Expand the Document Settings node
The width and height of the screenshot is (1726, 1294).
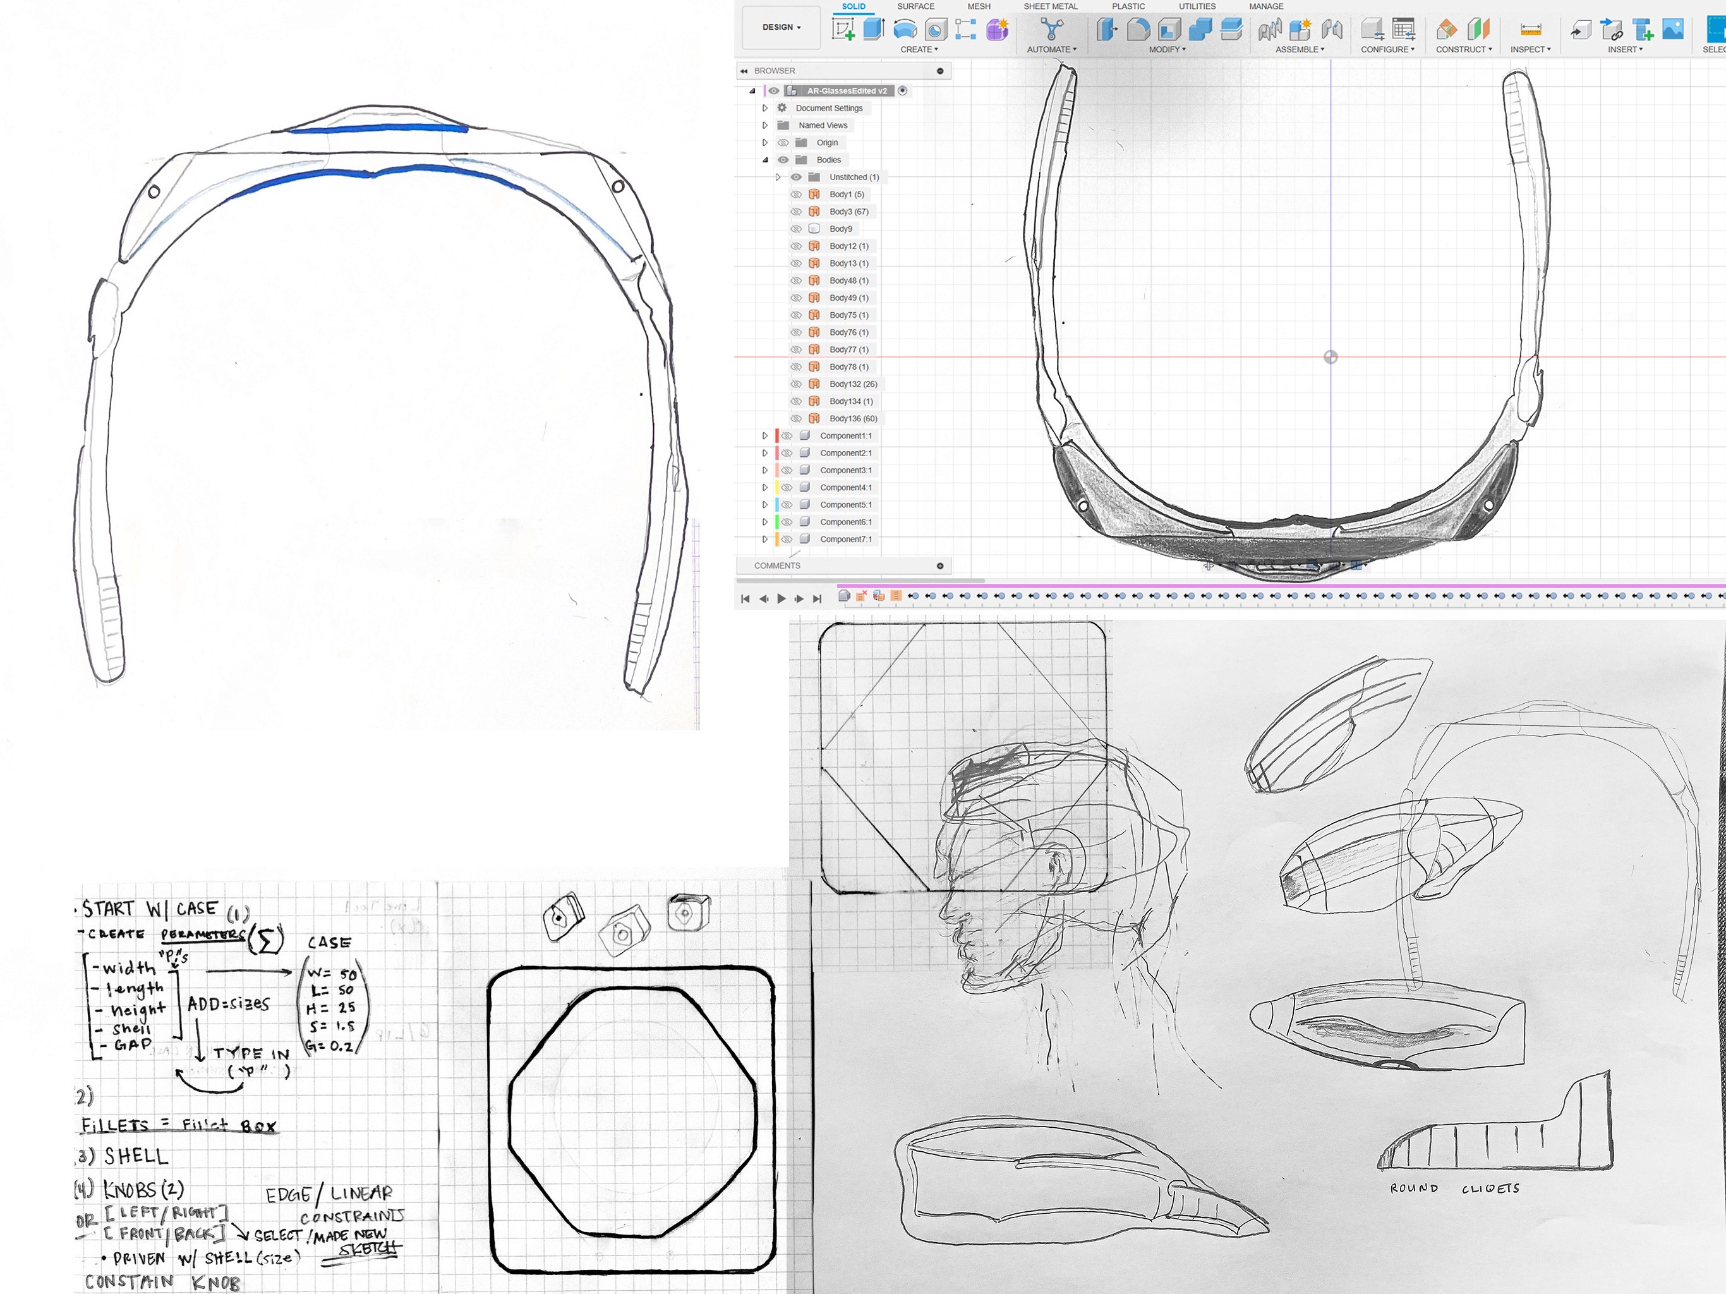click(764, 109)
